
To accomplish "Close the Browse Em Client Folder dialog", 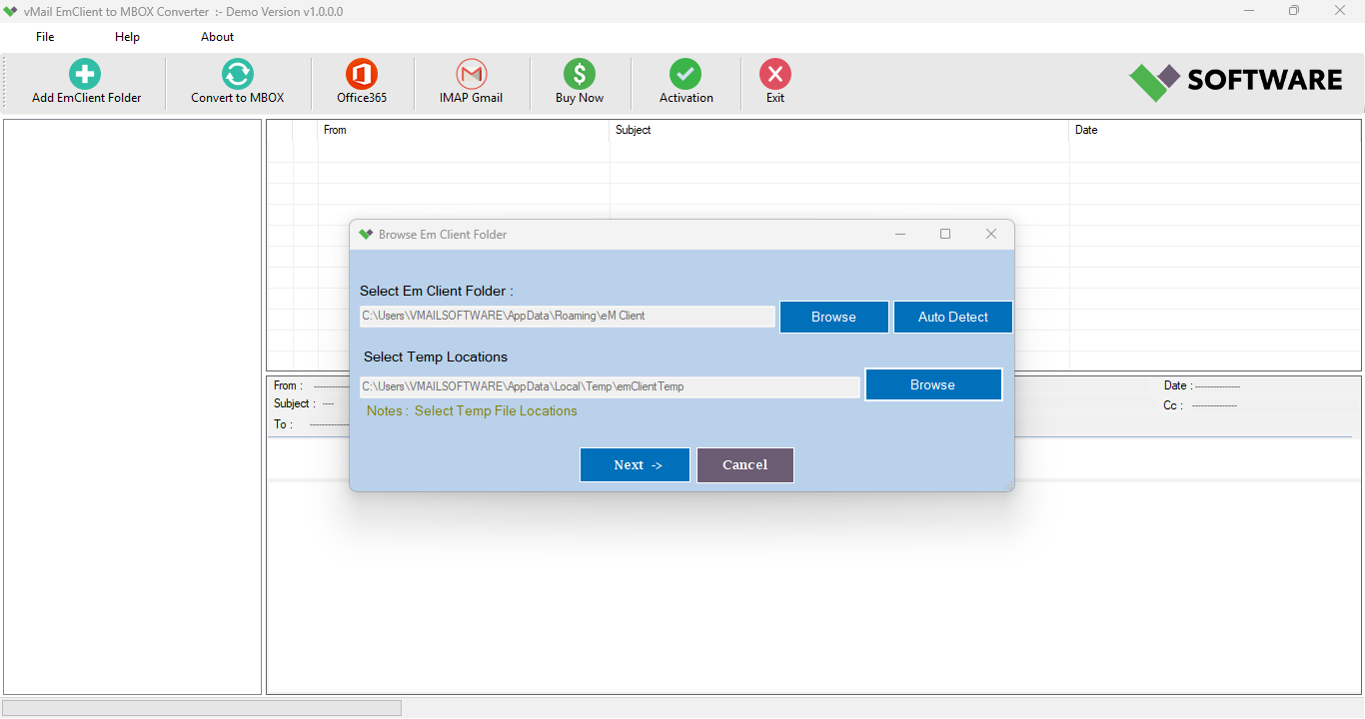I will (x=991, y=235).
